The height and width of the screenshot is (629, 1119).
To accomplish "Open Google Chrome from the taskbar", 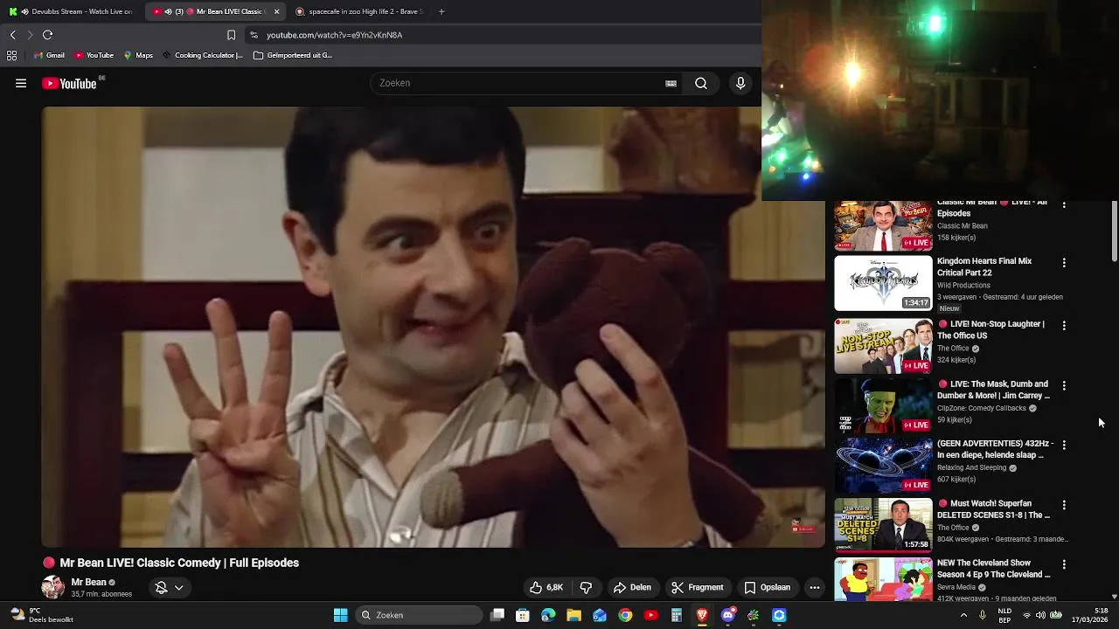I will point(625,615).
